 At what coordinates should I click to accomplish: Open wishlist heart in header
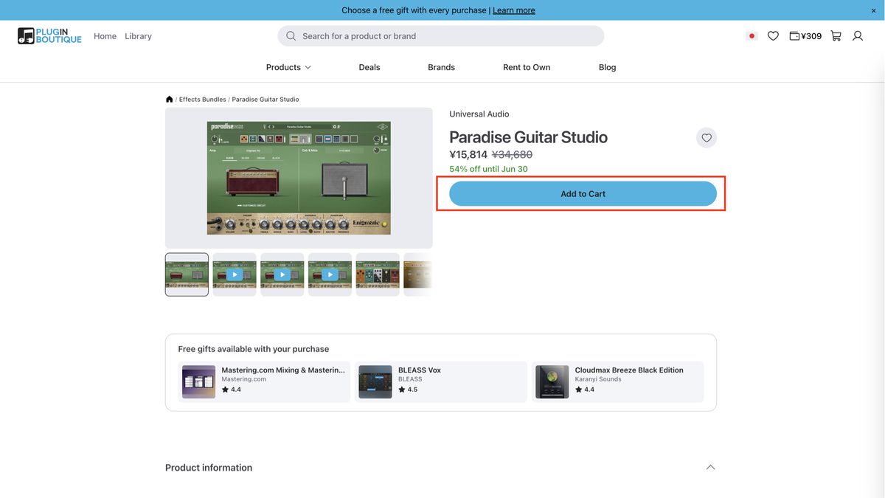773,36
